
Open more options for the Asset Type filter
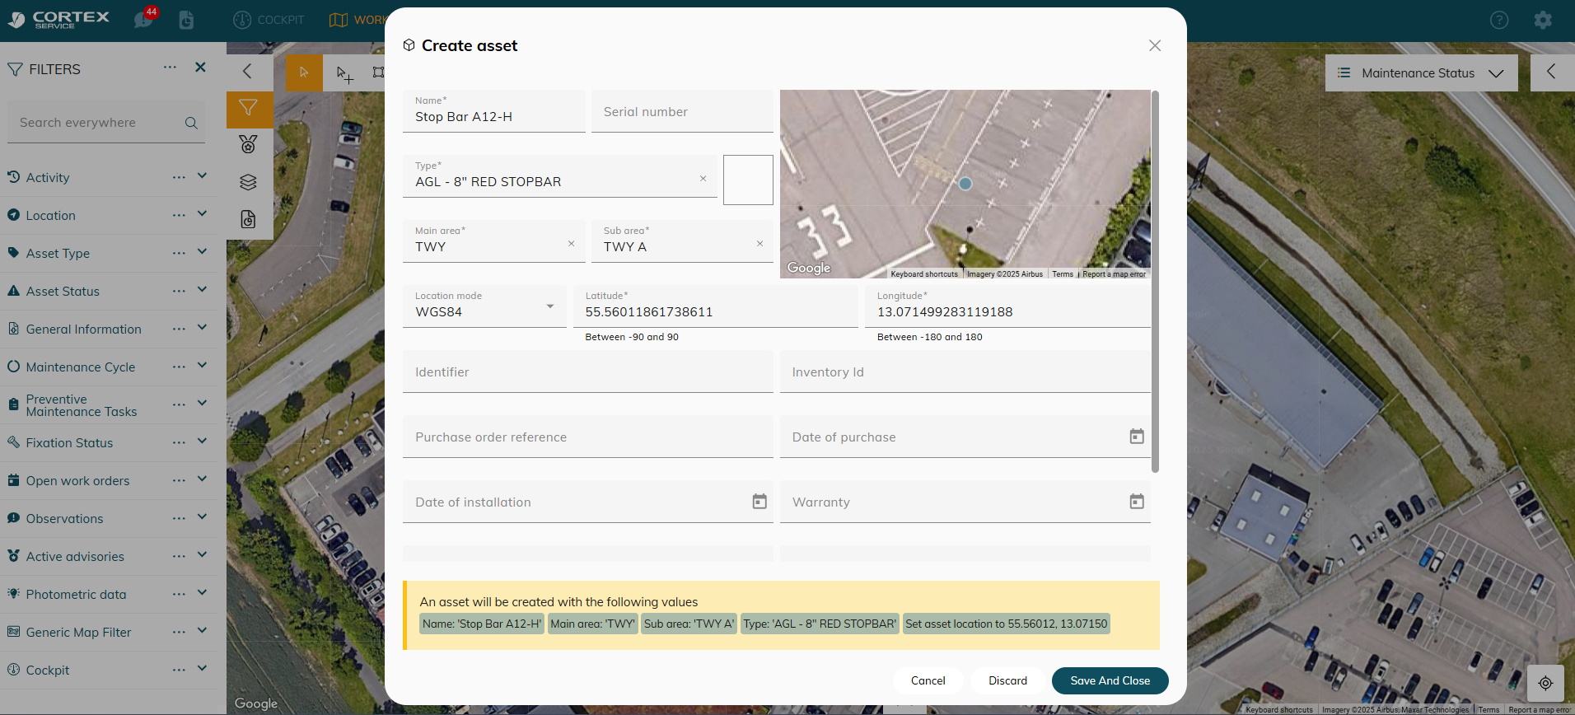tap(179, 253)
